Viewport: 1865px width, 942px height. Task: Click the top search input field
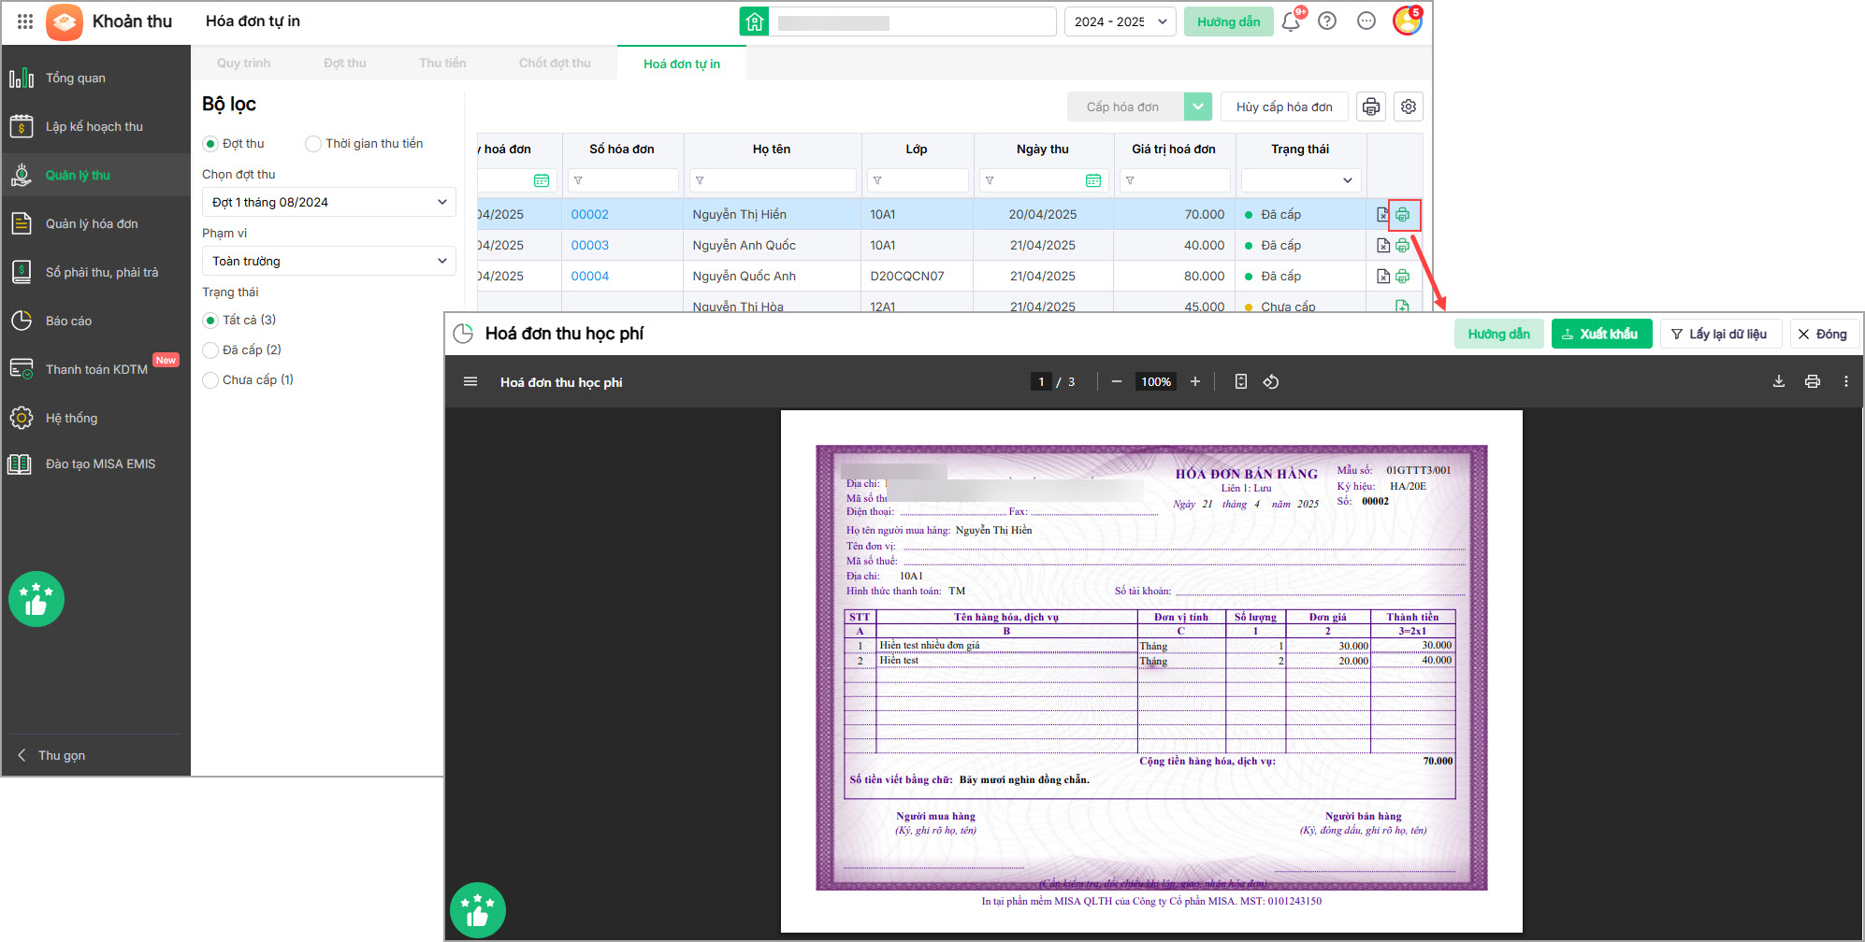tap(913, 21)
